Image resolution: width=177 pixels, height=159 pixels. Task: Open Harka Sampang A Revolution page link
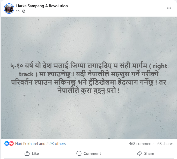42,6
